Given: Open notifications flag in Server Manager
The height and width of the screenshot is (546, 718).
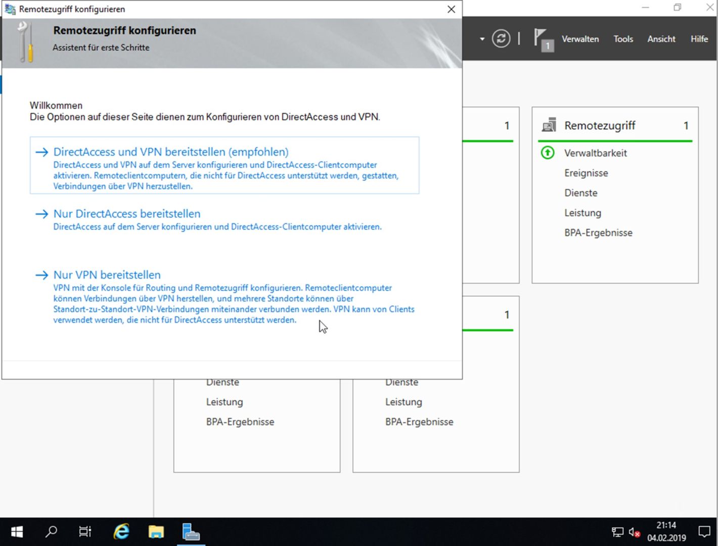Looking at the screenshot, I should [x=544, y=39].
